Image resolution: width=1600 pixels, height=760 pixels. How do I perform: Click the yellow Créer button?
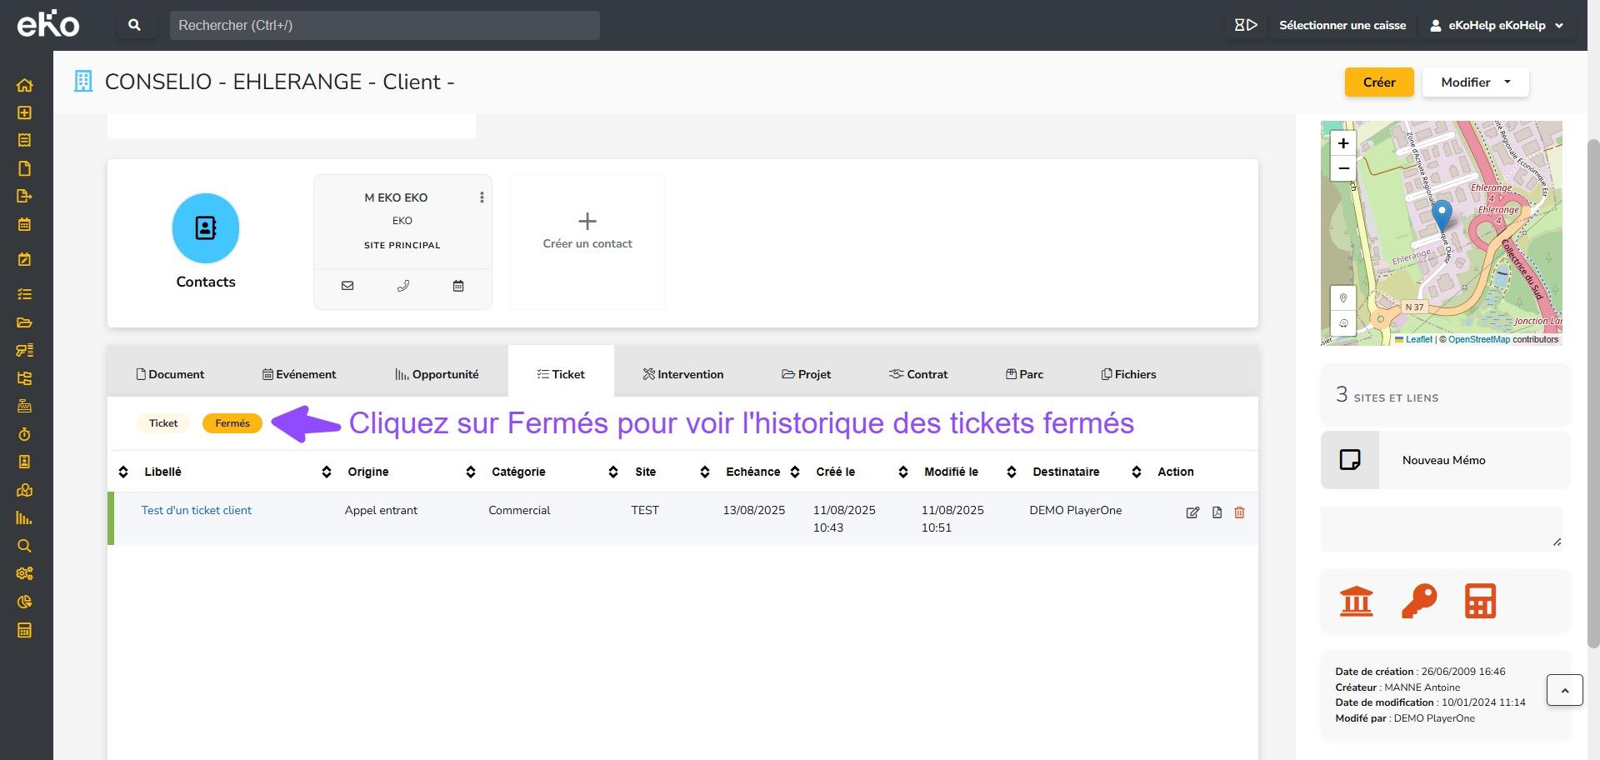(x=1378, y=82)
